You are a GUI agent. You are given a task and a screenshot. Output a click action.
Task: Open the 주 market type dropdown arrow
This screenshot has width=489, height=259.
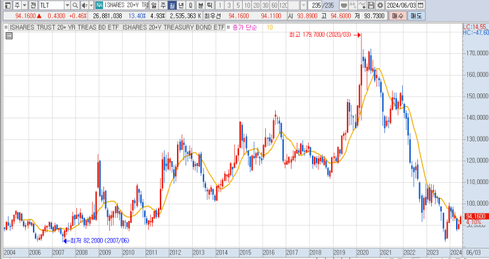click(x=24, y=5)
